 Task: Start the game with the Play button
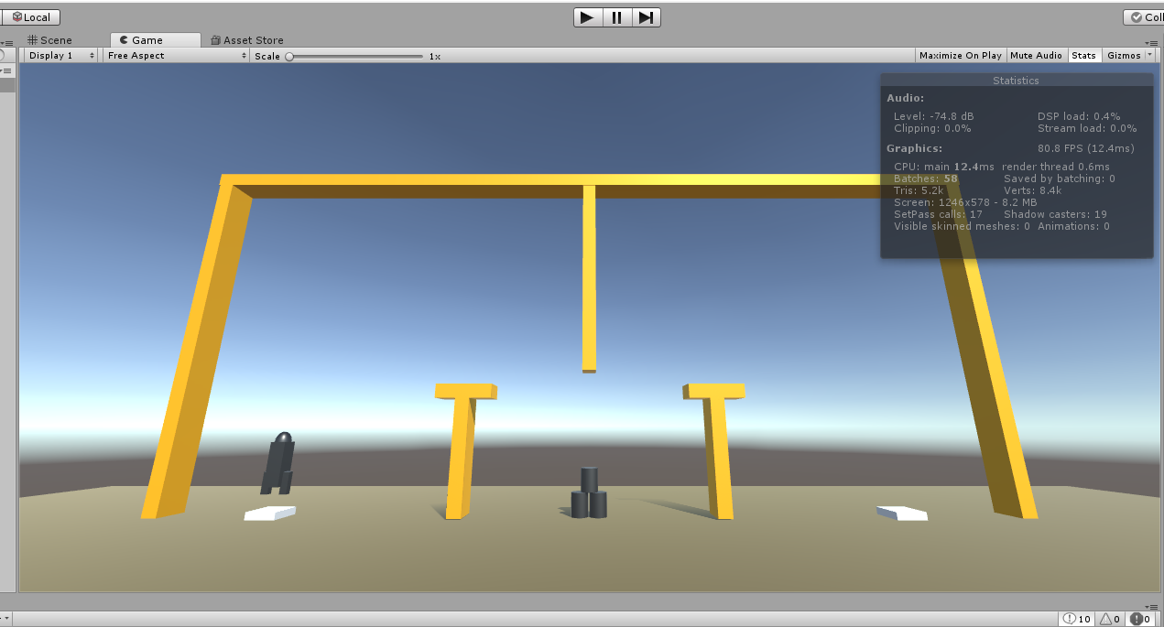point(588,17)
